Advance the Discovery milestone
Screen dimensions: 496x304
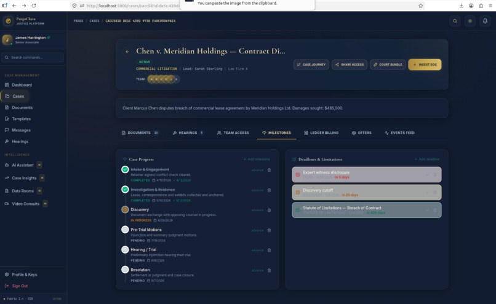[257, 210]
